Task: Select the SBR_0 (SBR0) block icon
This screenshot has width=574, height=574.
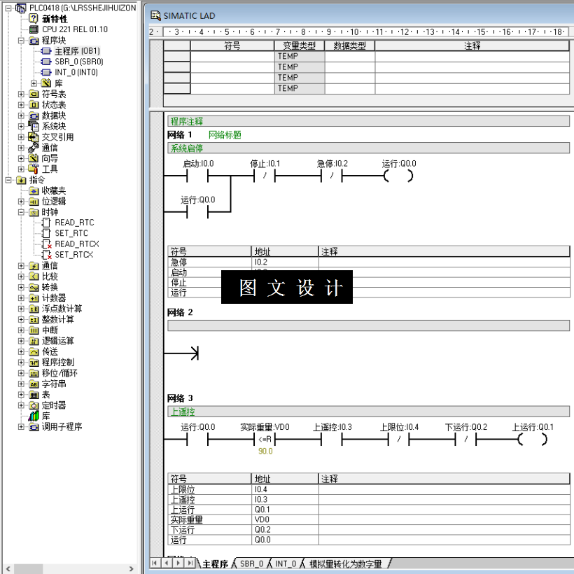Action: click(x=46, y=62)
